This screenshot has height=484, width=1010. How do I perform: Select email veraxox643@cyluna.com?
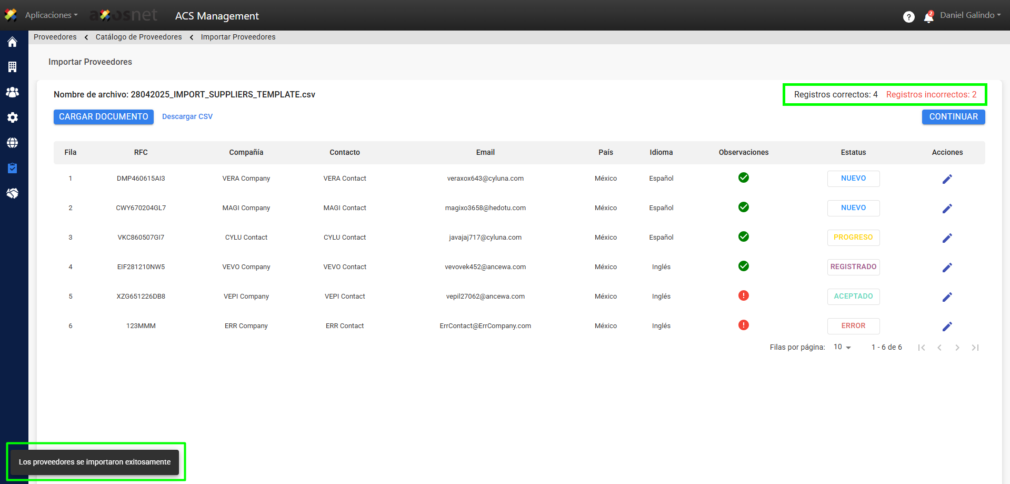[485, 179]
